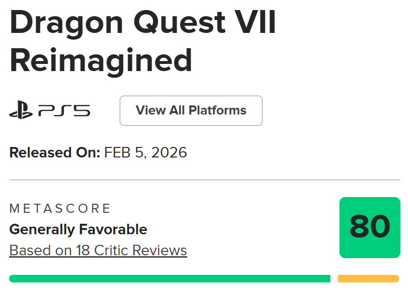Click the horizontal divider under the release date
Viewport: 408px width, 292px height.
click(x=204, y=180)
